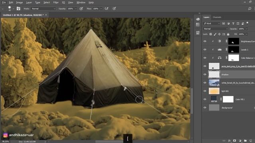Viewport: 255px width, 143px height.
Task: Create new fill or adjustment layer icon
Action: tap(240, 141)
